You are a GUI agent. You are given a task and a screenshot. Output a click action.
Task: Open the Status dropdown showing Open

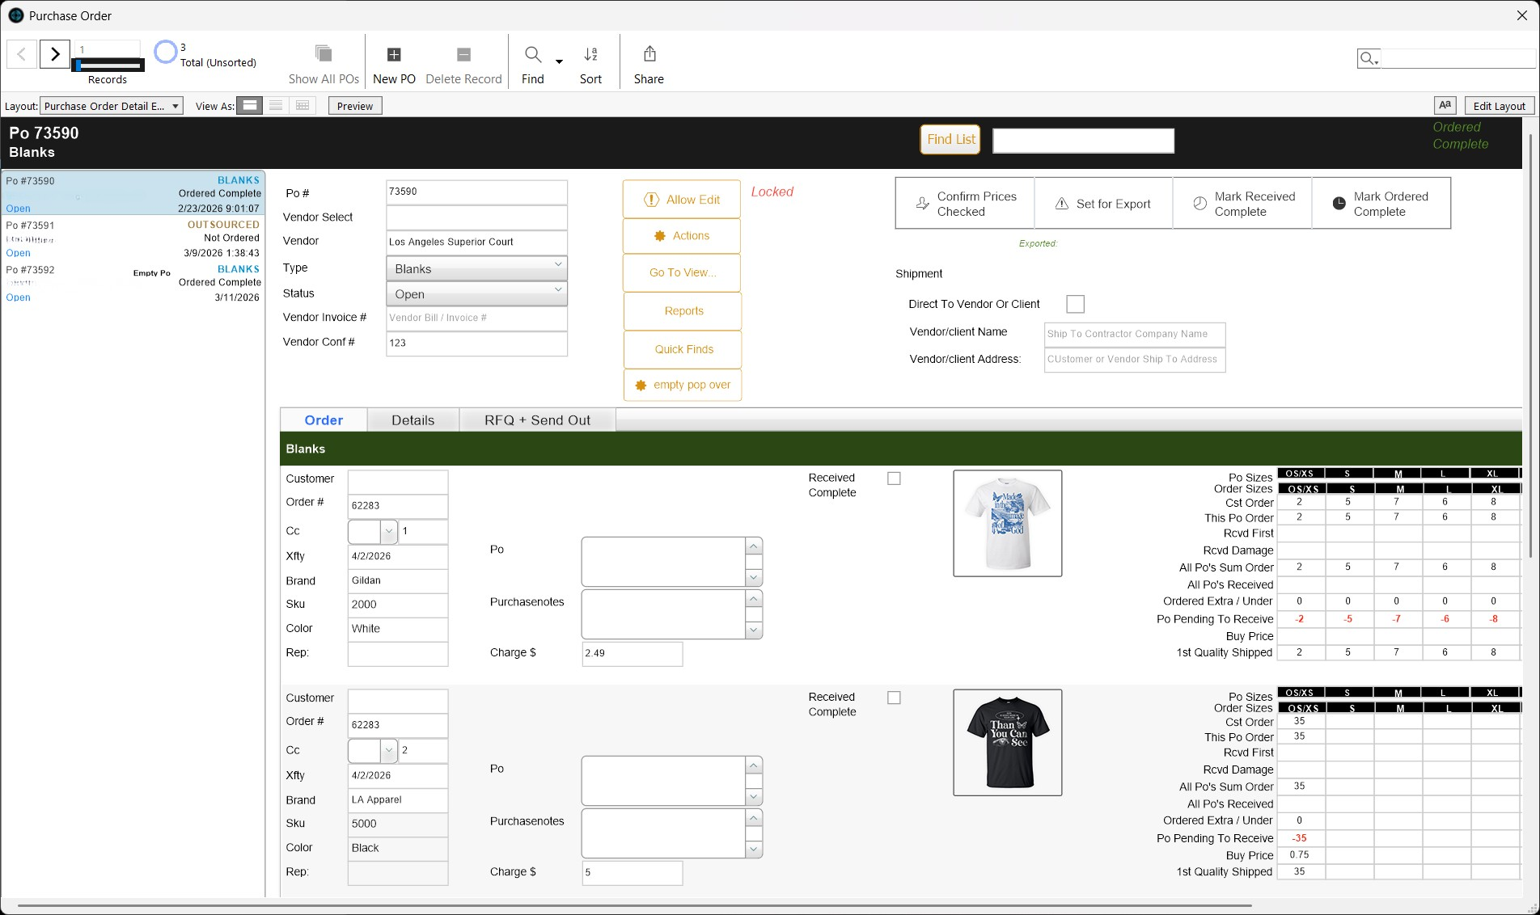click(x=476, y=293)
